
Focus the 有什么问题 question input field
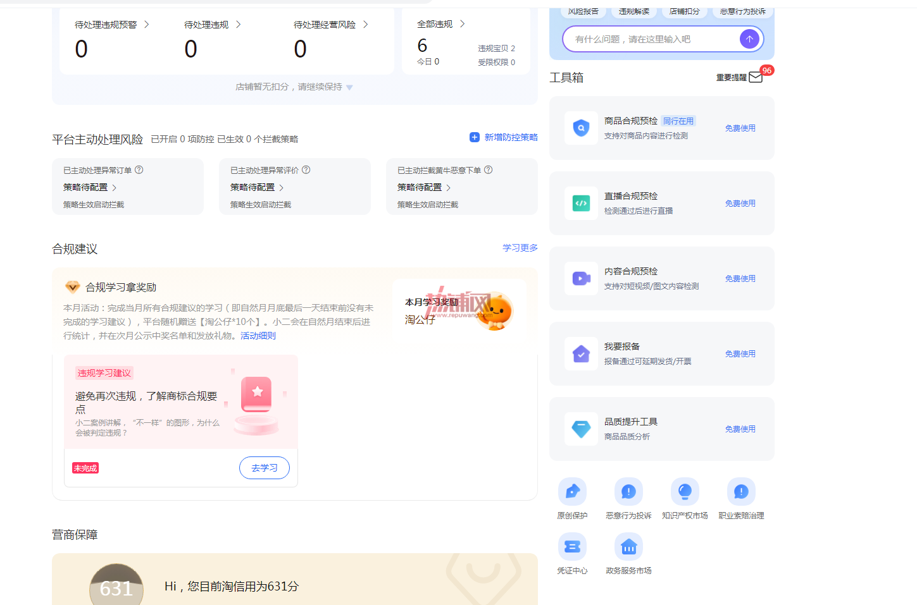coord(652,39)
